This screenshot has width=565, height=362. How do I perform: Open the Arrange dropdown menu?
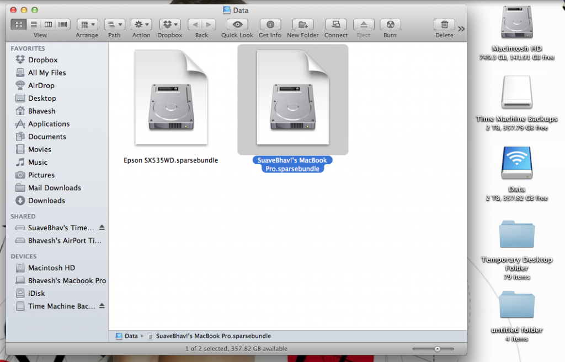click(87, 25)
